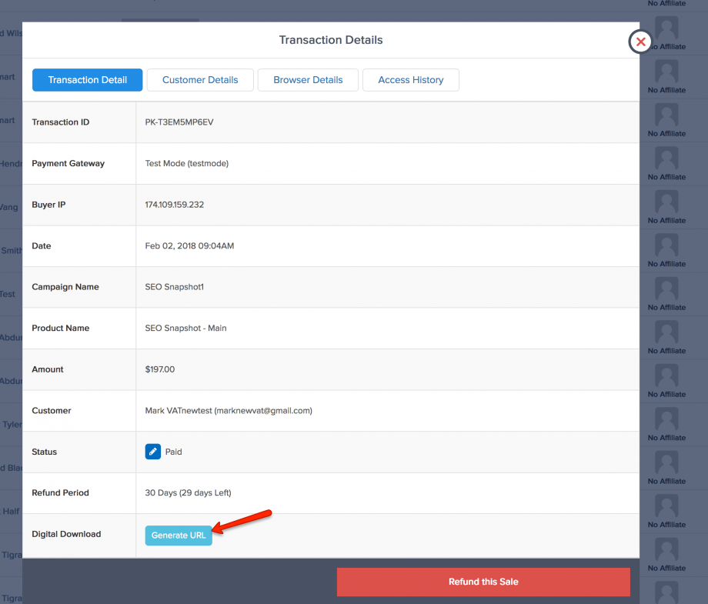Click the transaction ID PK-T3EM5MP6EV
Image resolution: width=708 pixels, height=604 pixels.
coord(179,122)
